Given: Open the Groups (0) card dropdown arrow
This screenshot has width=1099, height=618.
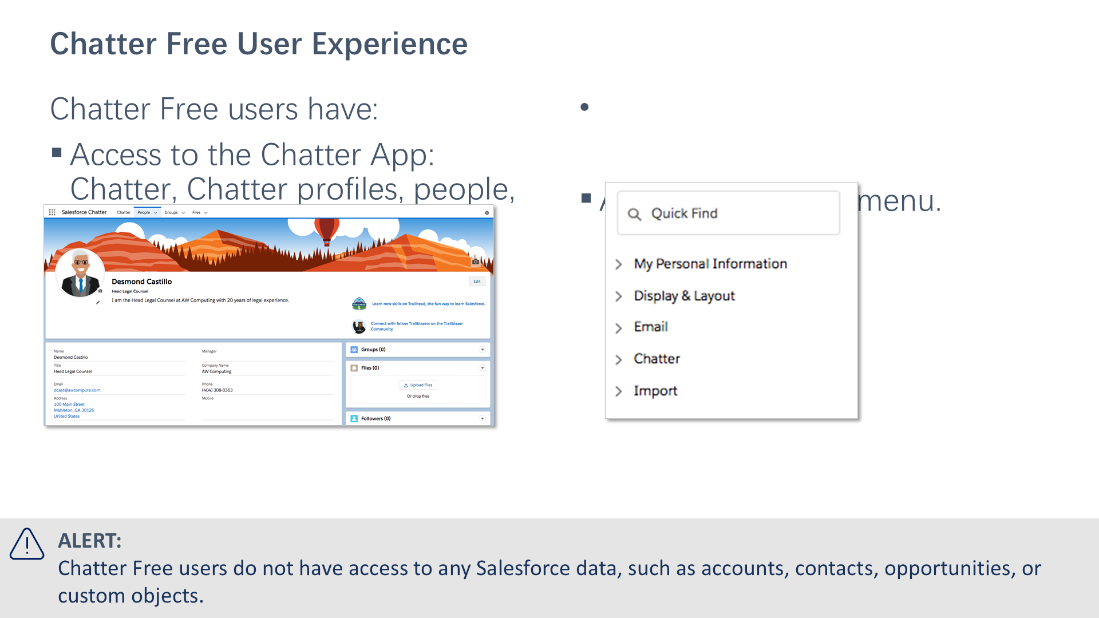Looking at the screenshot, I should (483, 350).
